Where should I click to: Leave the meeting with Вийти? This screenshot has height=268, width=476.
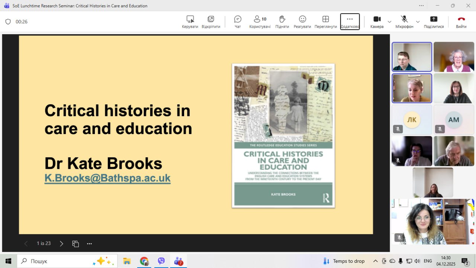click(x=461, y=22)
